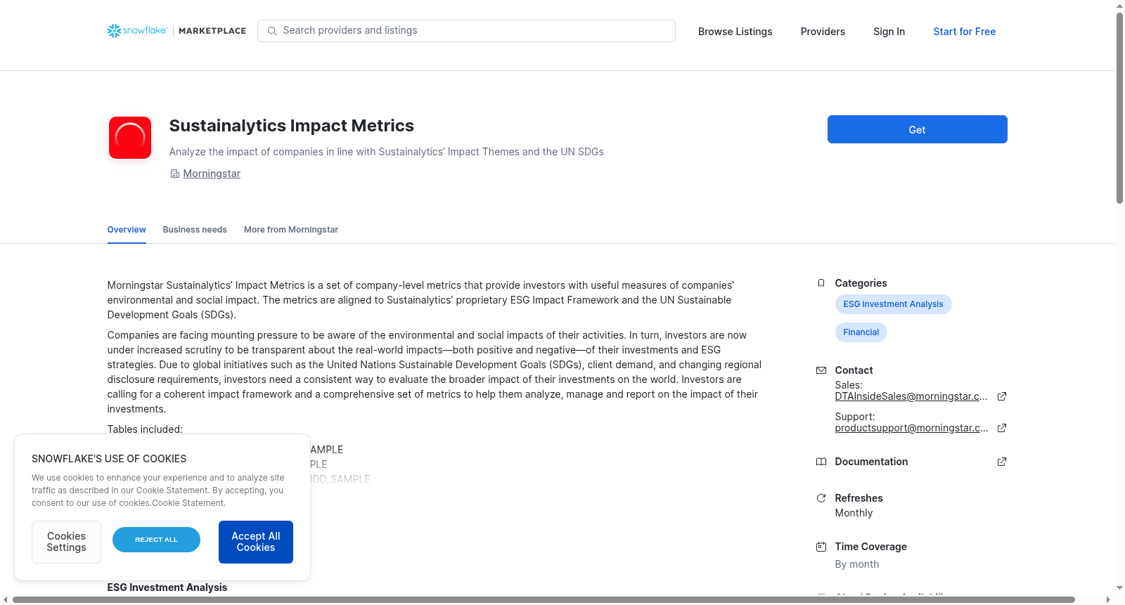Click the scroll down arrow
1125x605 pixels.
point(1119,587)
